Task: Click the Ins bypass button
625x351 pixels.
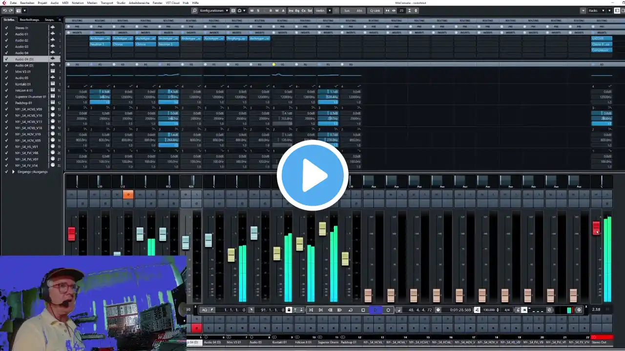Action: (291, 10)
